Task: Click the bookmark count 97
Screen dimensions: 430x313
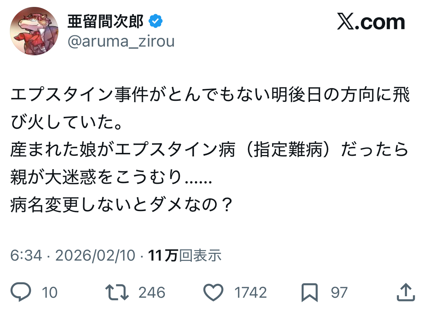Action: pos(339,293)
